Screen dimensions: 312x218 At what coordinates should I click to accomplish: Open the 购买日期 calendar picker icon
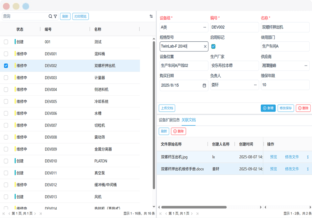coord(204,85)
